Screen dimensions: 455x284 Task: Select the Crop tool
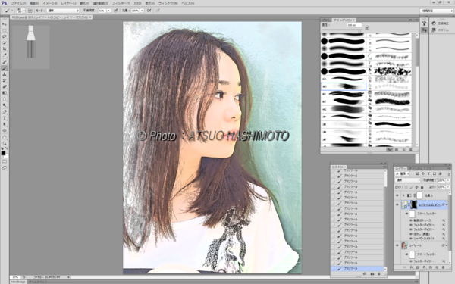[5, 49]
